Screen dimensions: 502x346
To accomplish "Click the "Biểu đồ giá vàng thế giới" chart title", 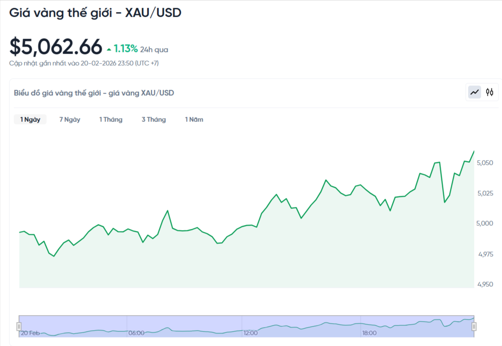I will (x=94, y=93).
